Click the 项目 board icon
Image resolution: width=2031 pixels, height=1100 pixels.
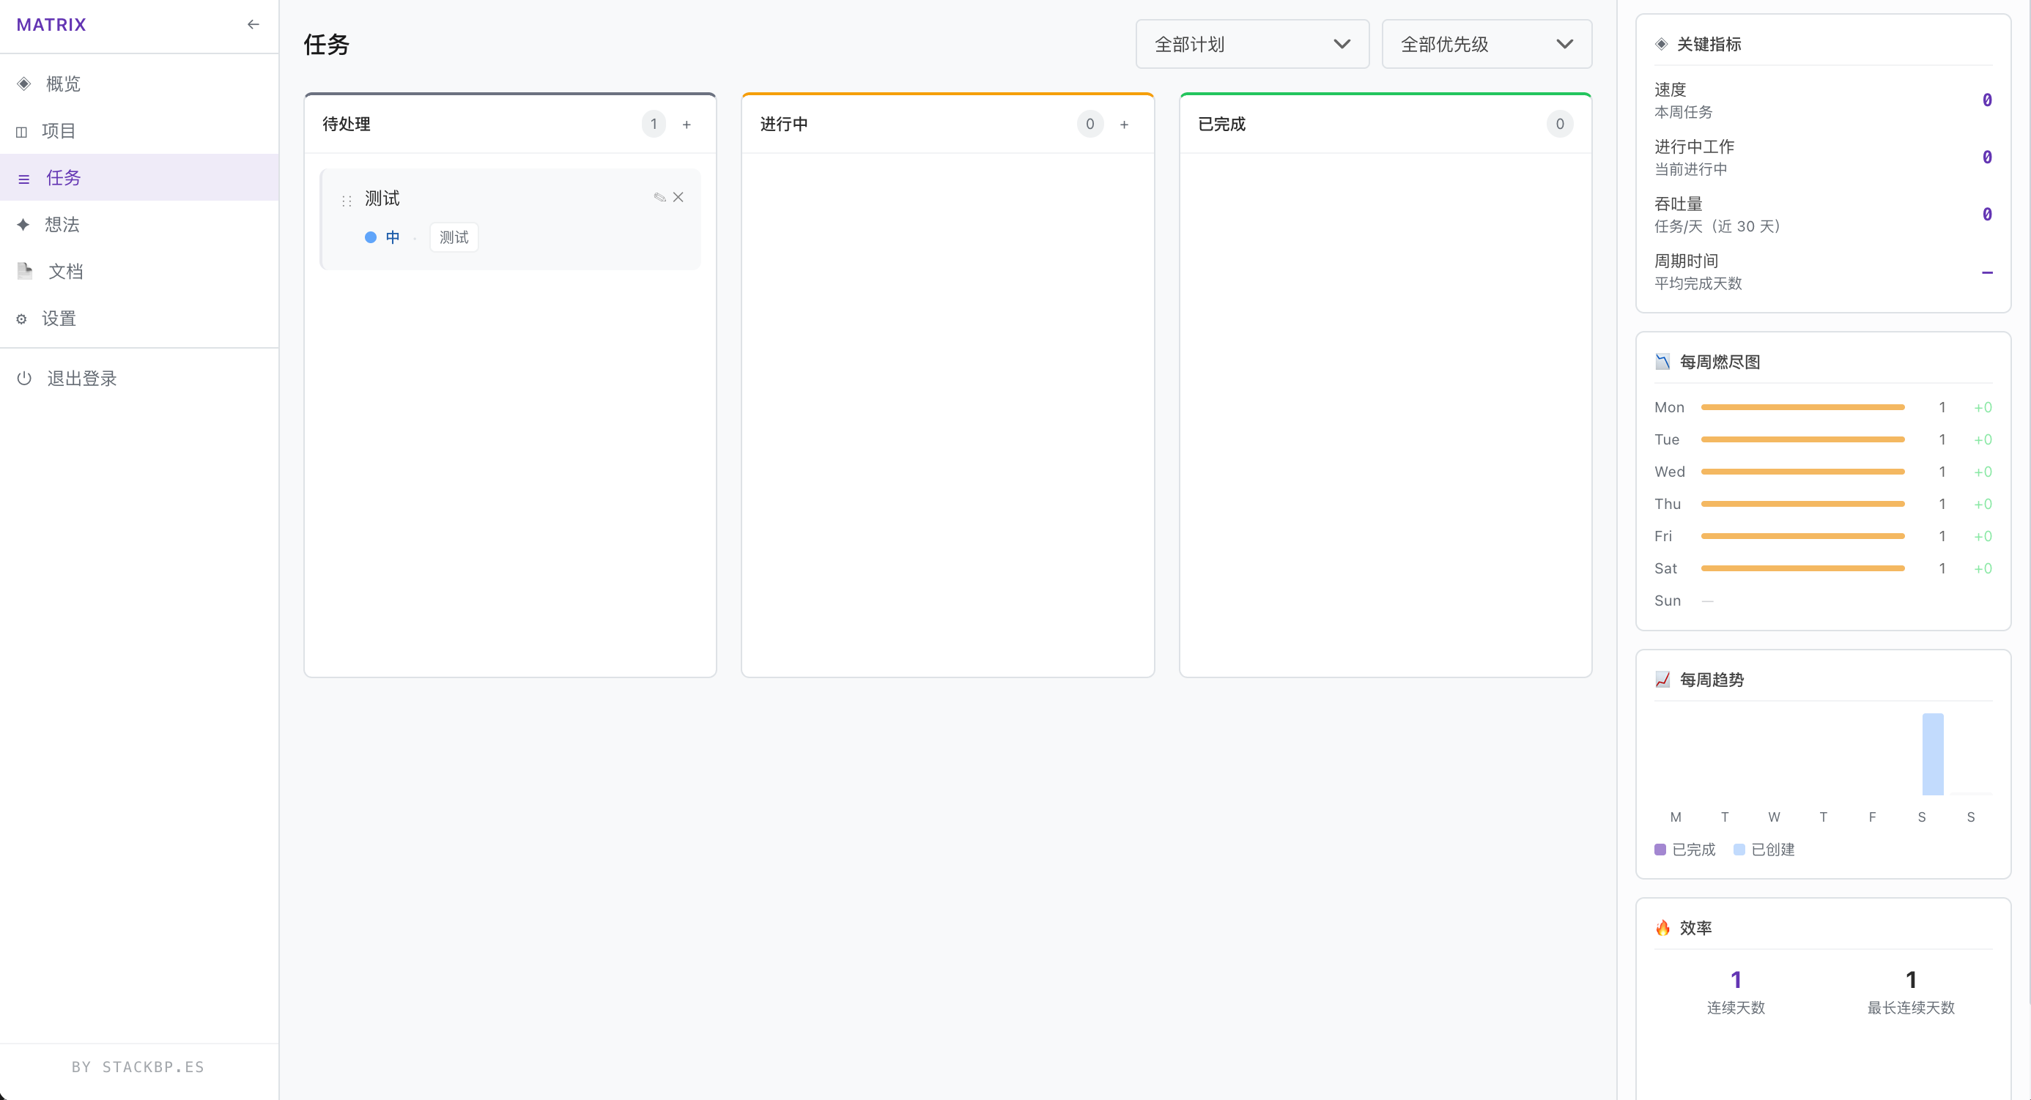tap(21, 132)
